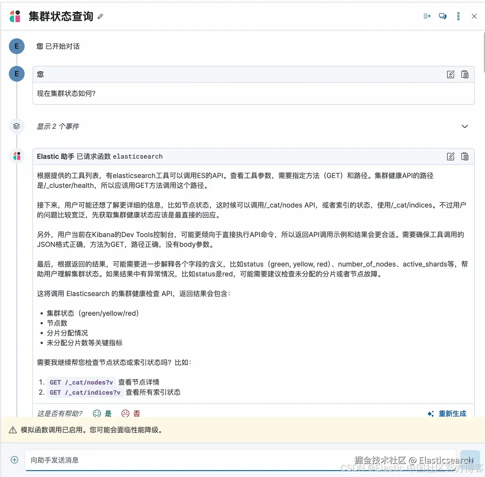The image size is (485, 477).
Task: Edit the conversation title with pencil icon
Action: (x=100, y=16)
